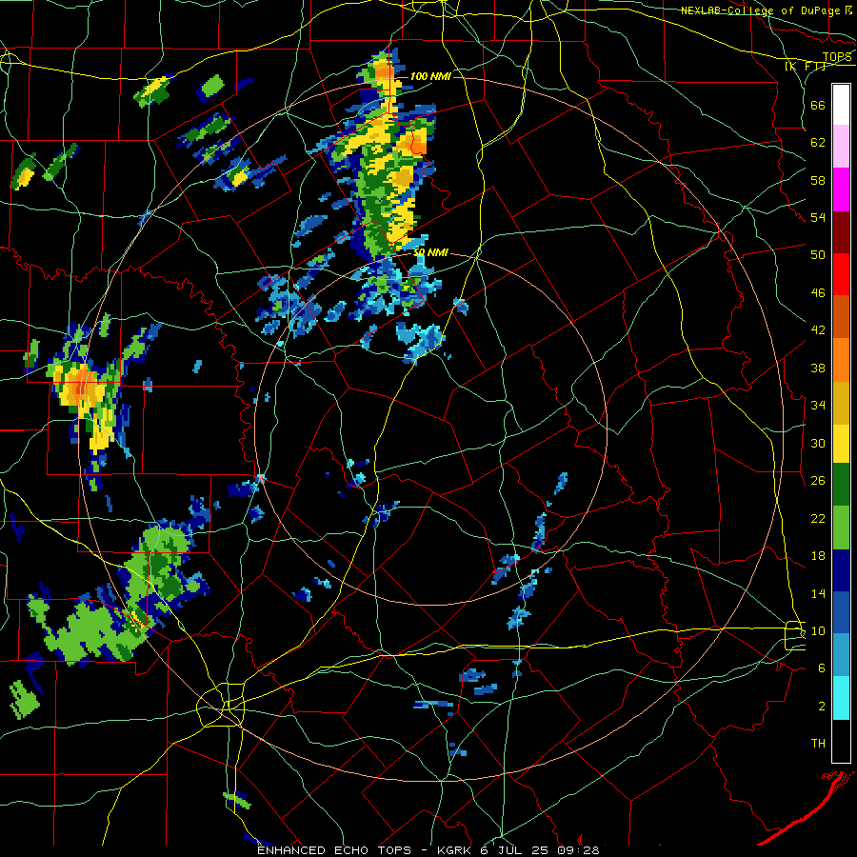Screen dimensions: 857x857
Task: Click the legend value 22
Action: pyautogui.click(x=818, y=518)
